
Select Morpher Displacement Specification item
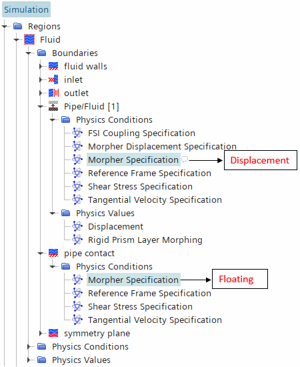point(162,147)
